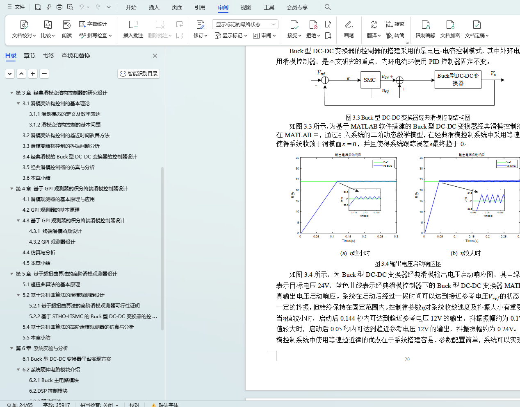
Task: Click the Print icon in quick access bar
Action: point(59,7)
